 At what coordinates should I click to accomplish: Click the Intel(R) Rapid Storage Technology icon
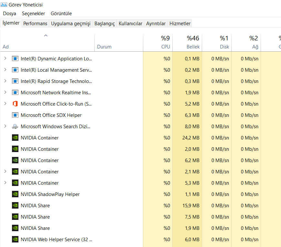pyautogui.click(x=15, y=81)
